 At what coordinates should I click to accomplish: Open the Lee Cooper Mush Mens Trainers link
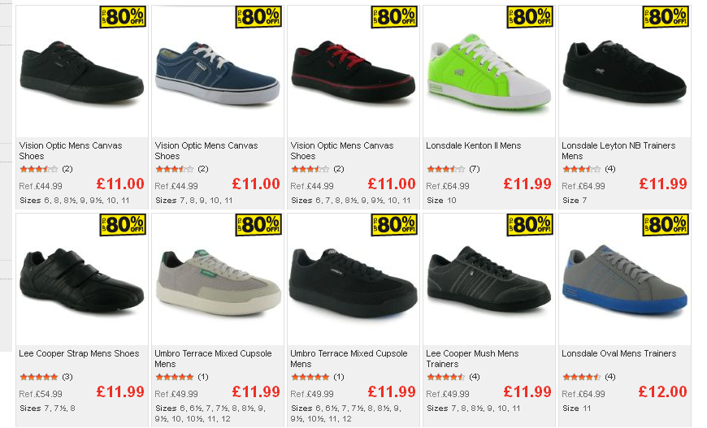[x=472, y=359]
